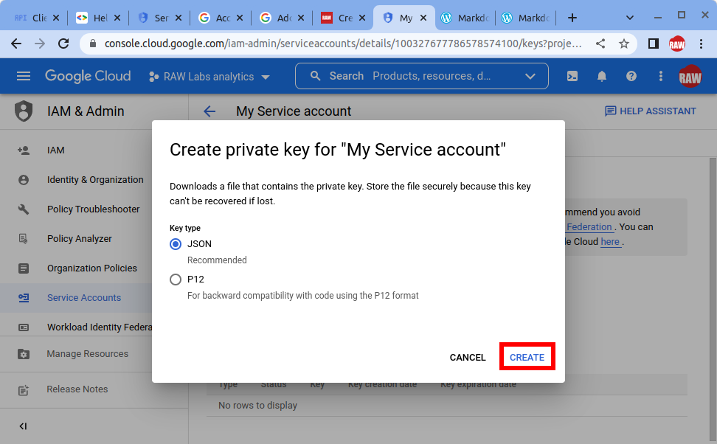
Task: Open the notifications bell
Action: tap(602, 77)
